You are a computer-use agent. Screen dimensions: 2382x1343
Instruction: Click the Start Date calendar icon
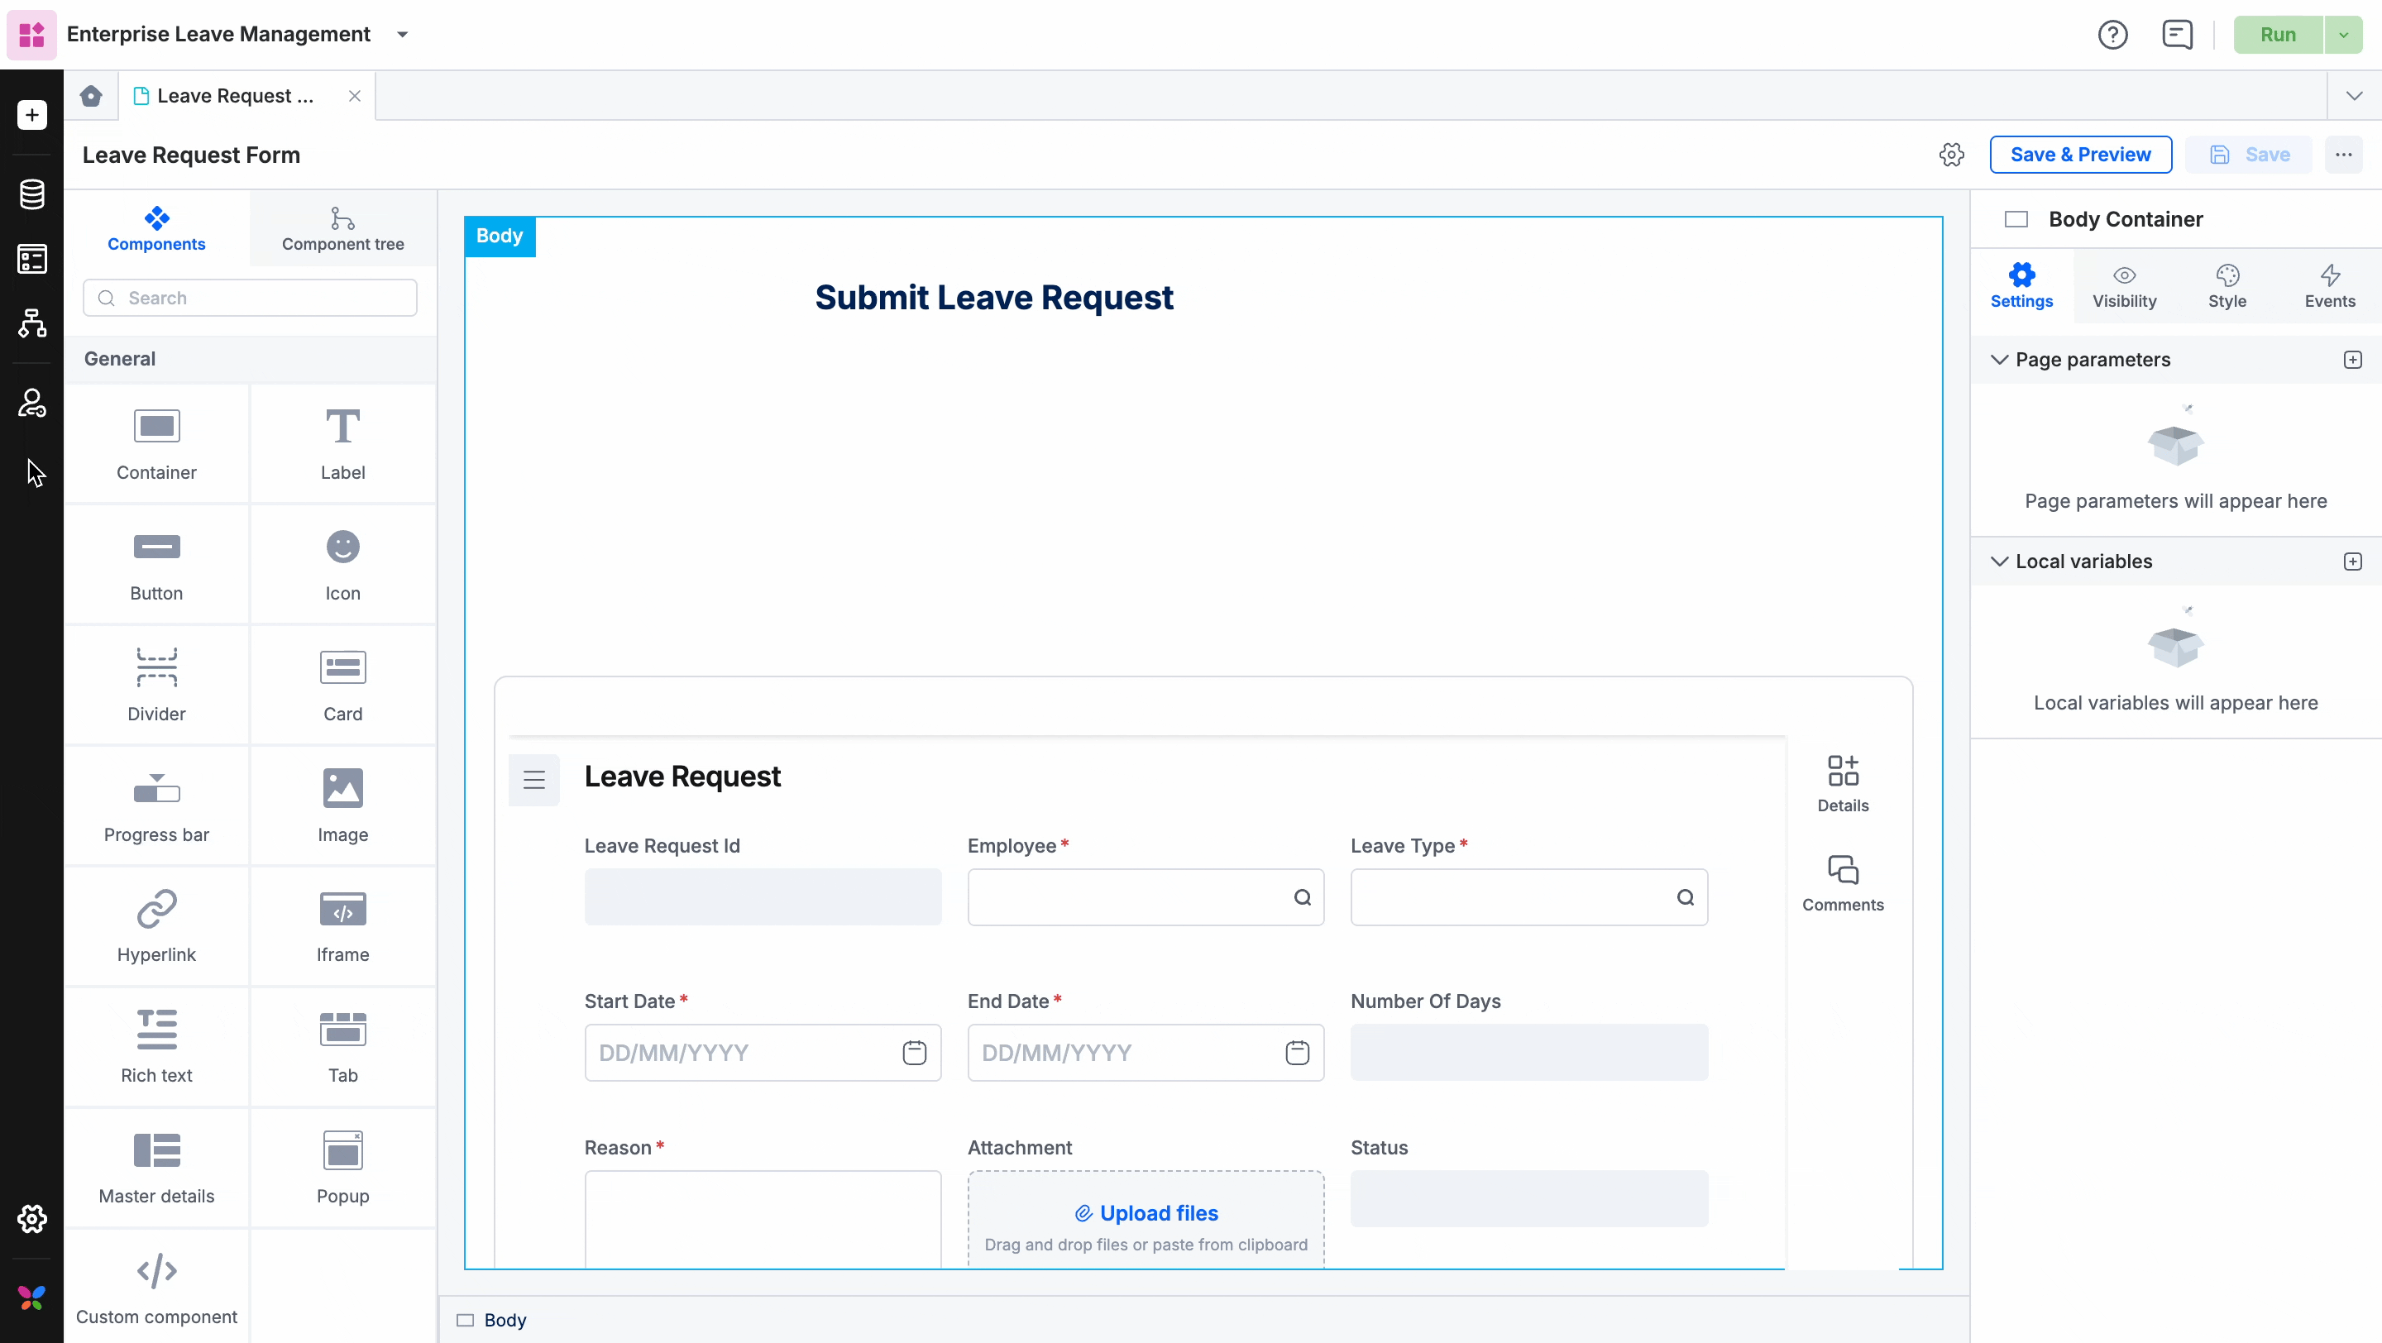pos(914,1052)
